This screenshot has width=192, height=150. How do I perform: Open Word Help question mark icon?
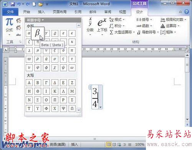(187, 12)
